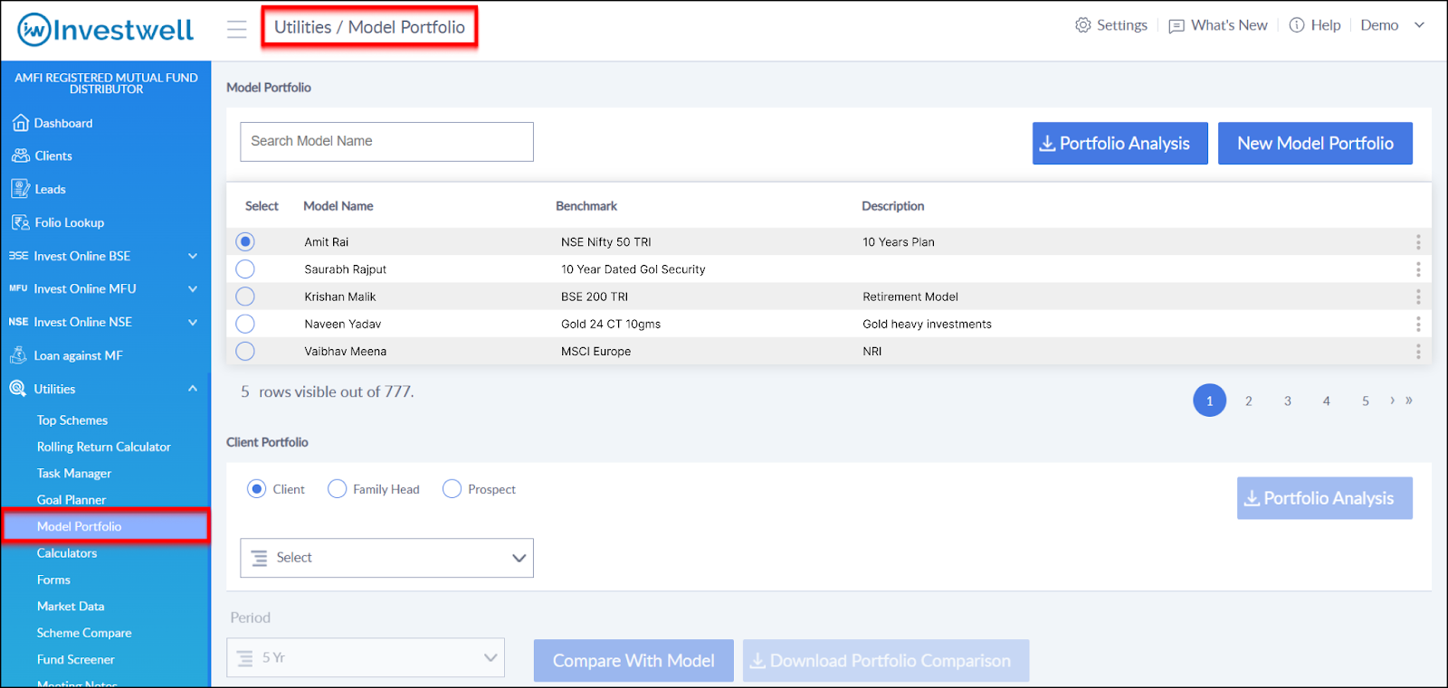Screen dimensions: 1448x688
Task: Select Amit Rai model radio button
Action: (x=245, y=241)
